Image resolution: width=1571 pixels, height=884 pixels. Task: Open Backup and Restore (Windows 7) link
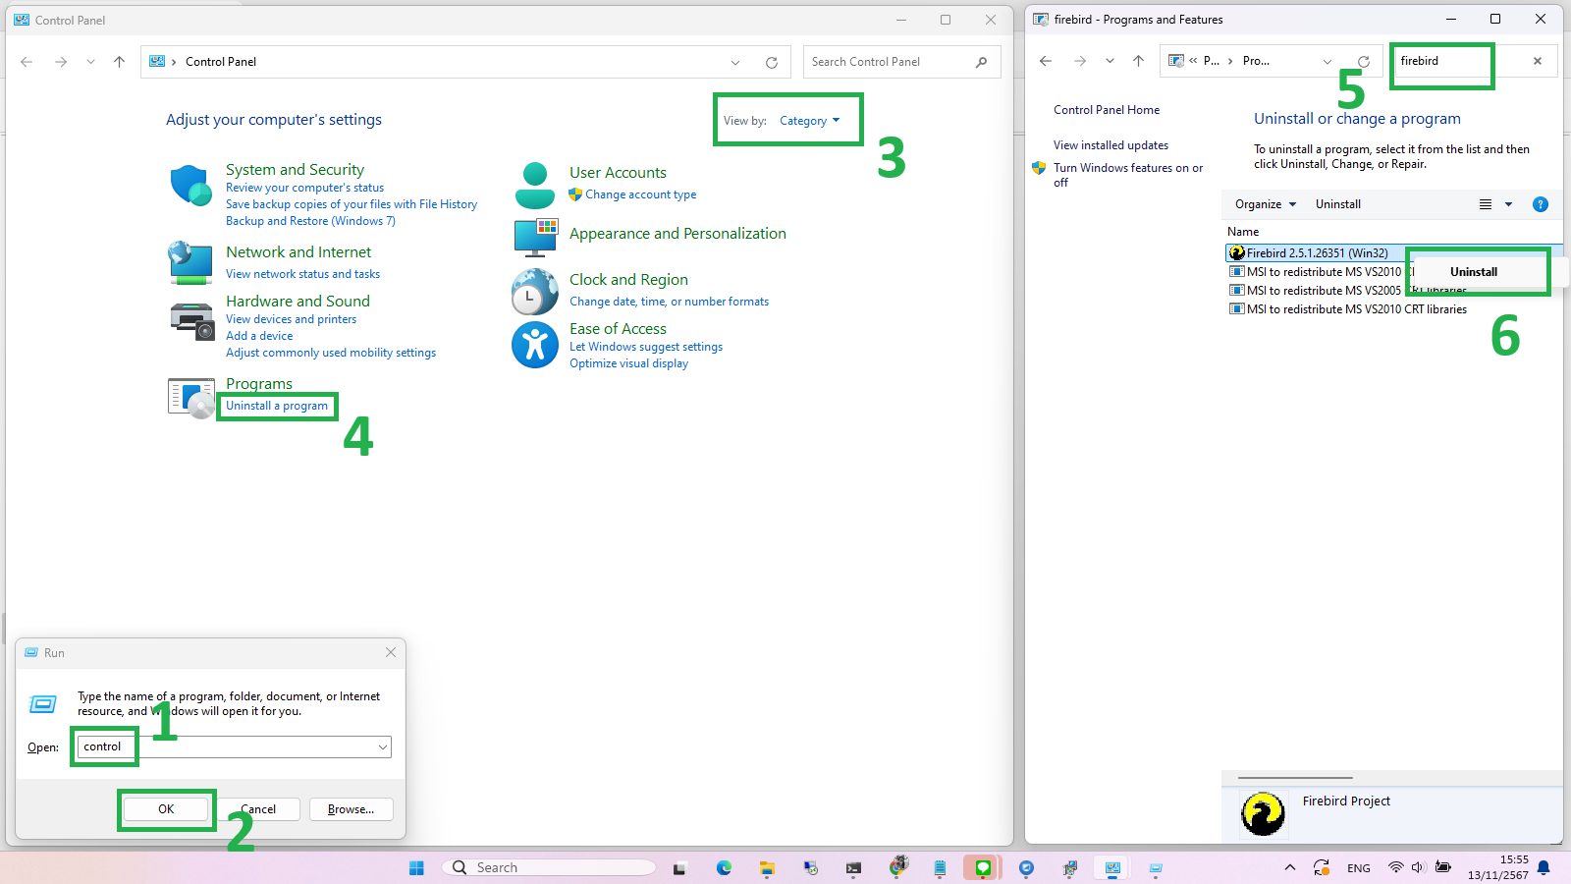(x=310, y=221)
